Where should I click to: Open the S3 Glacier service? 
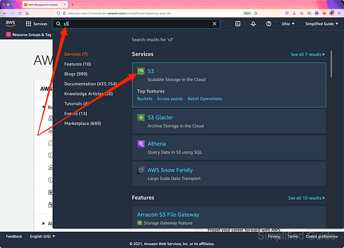click(x=160, y=118)
